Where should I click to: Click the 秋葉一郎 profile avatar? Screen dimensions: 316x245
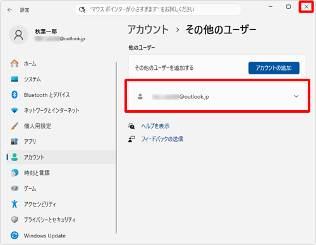click(x=18, y=35)
